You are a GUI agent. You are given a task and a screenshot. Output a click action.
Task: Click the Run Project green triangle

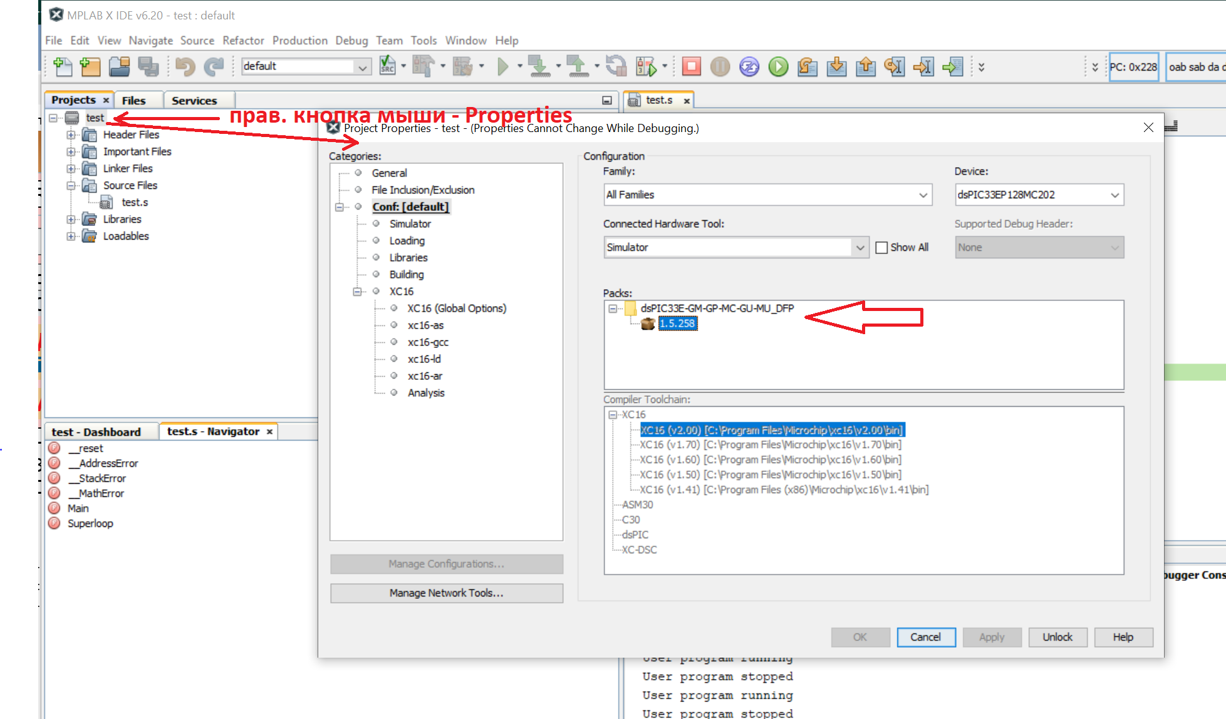click(502, 66)
